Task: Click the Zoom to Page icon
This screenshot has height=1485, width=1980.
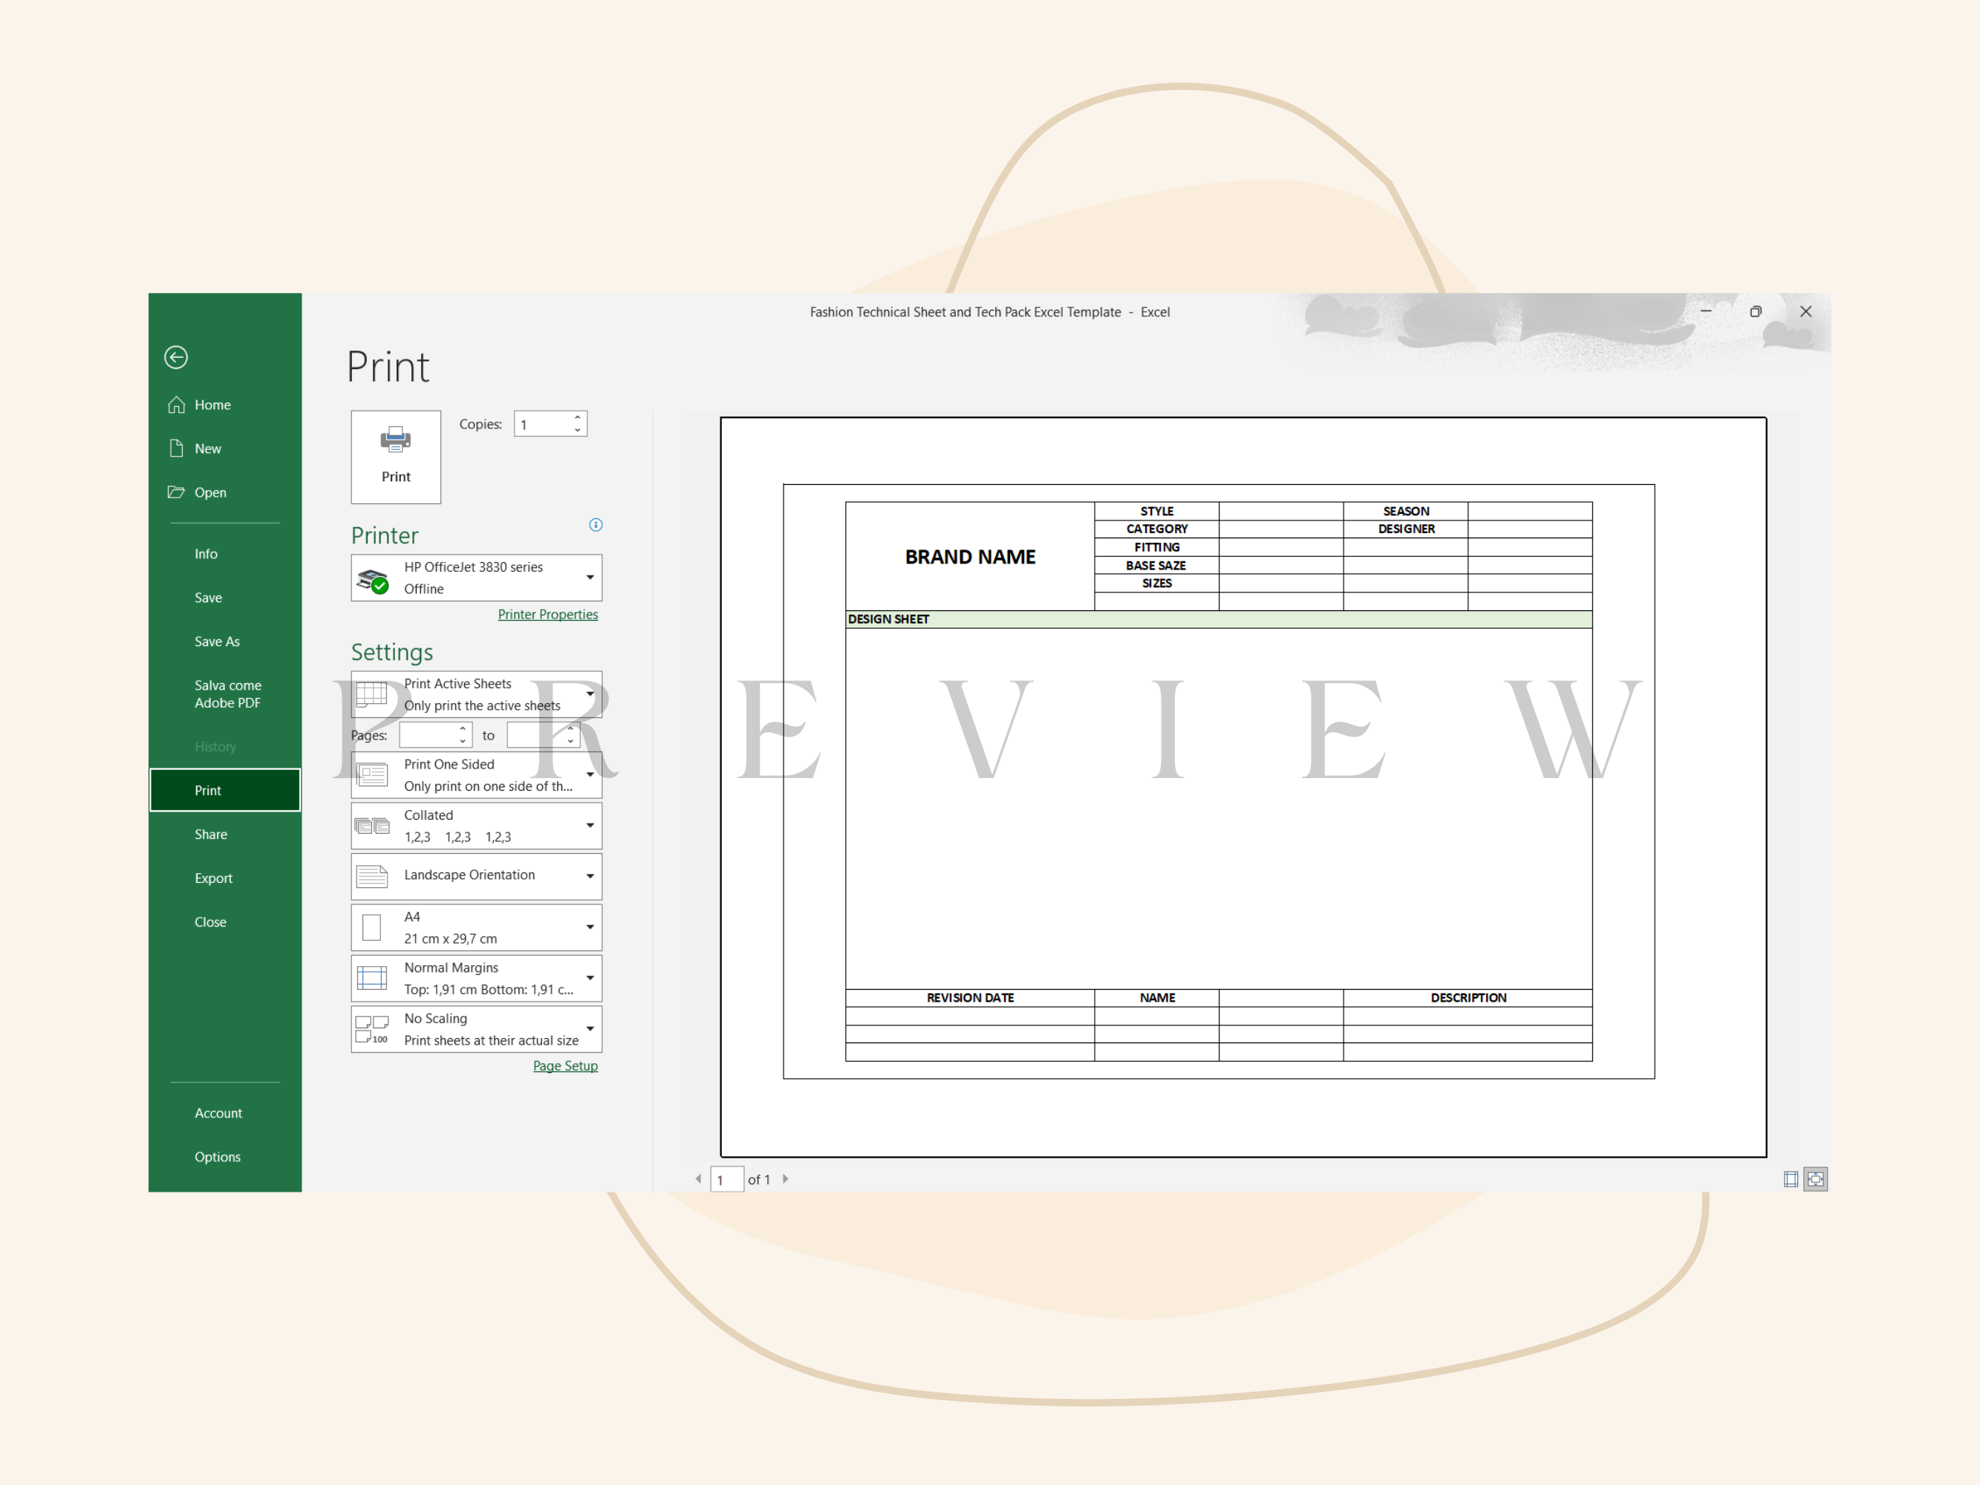Action: click(1816, 1179)
